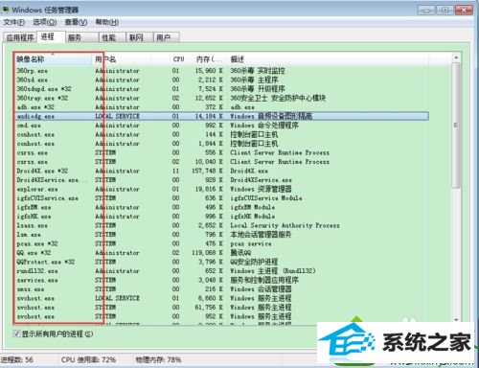This screenshot has height=368, width=479.
Task: Select svchost.exe owned by LOCAL SERVICE
Action: tap(221, 298)
